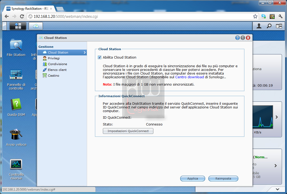
Task: Expand the resource monitor widget arrow
Action: coord(277,117)
